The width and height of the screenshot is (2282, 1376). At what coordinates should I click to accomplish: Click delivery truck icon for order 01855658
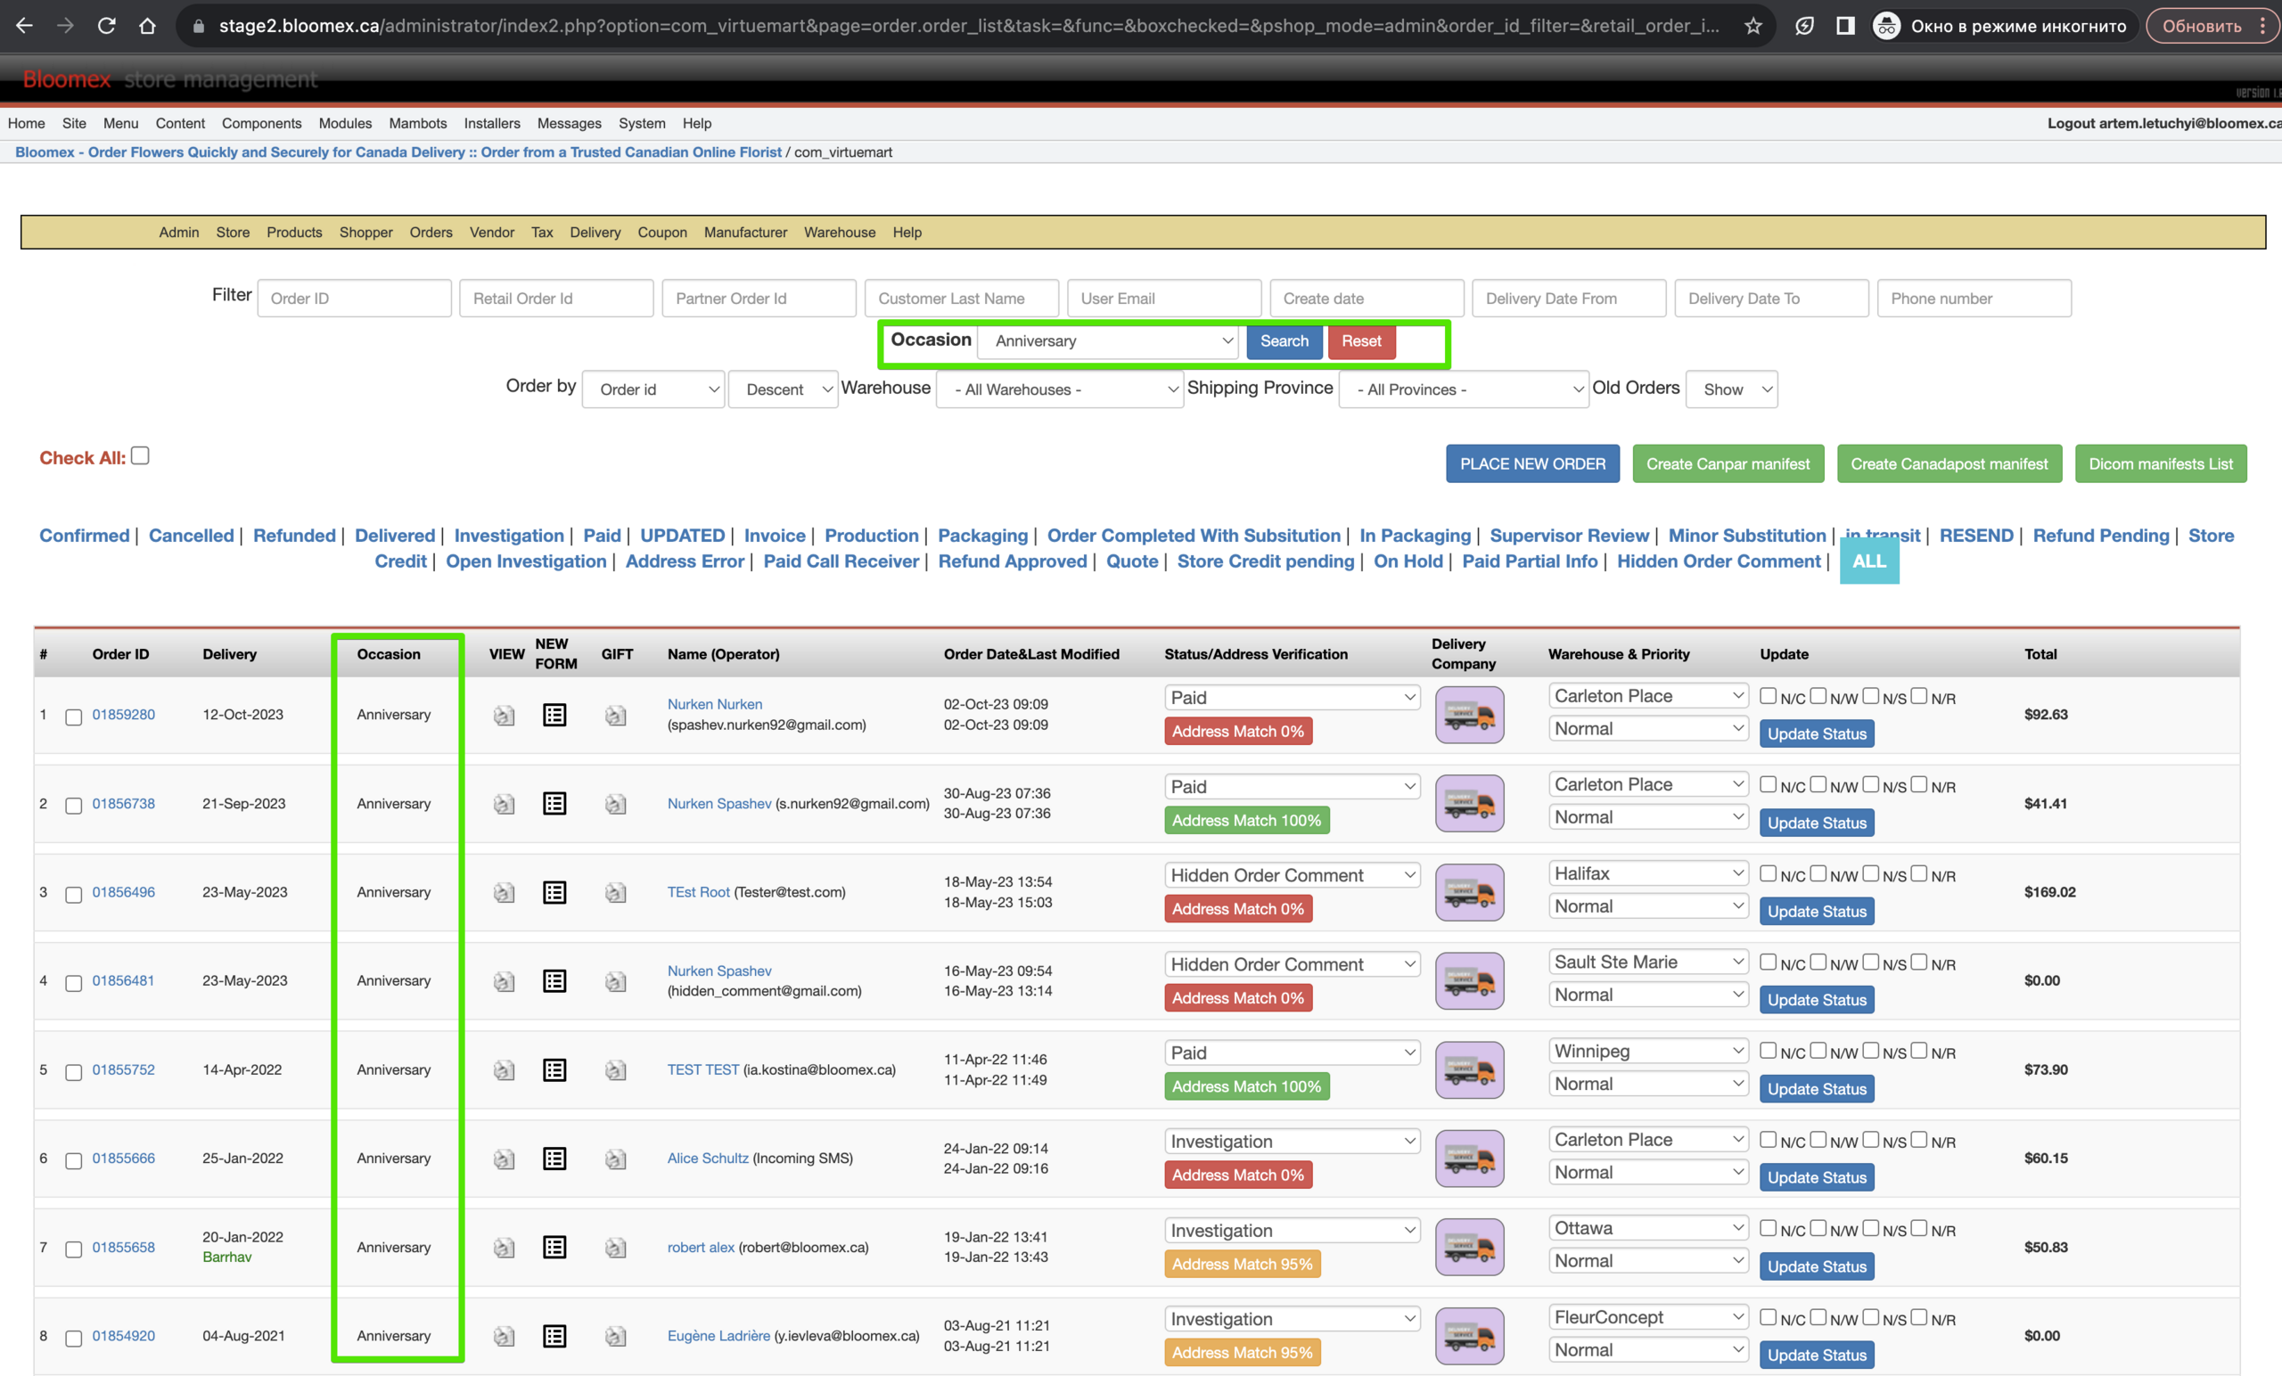[x=1469, y=1248]
